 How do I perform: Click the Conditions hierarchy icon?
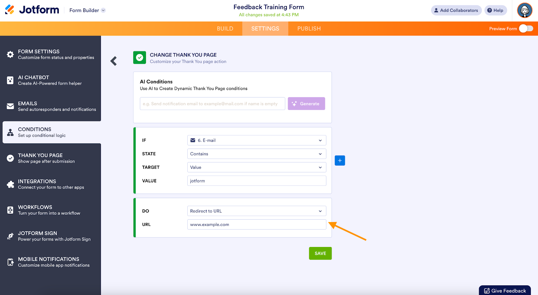click(x=10, y=132)
